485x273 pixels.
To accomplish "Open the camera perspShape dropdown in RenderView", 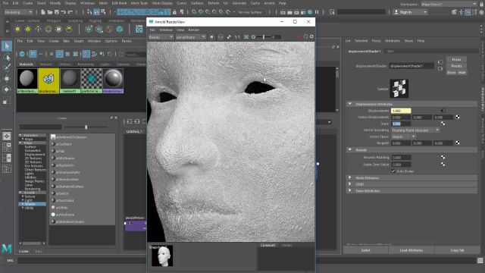I will tap(190, 37).
